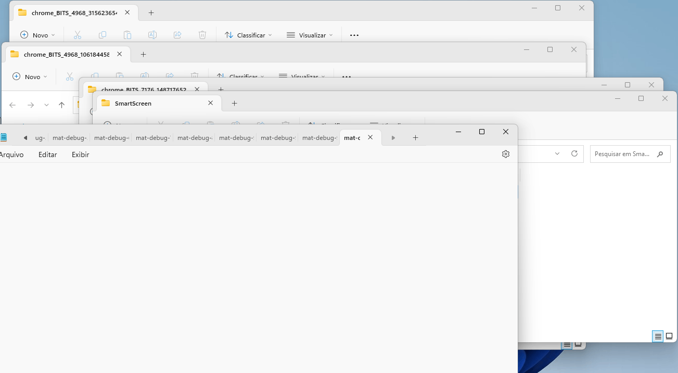
Task: Click inside the Notepad text area
Action: pyautogui.click(x=259, y=267)
